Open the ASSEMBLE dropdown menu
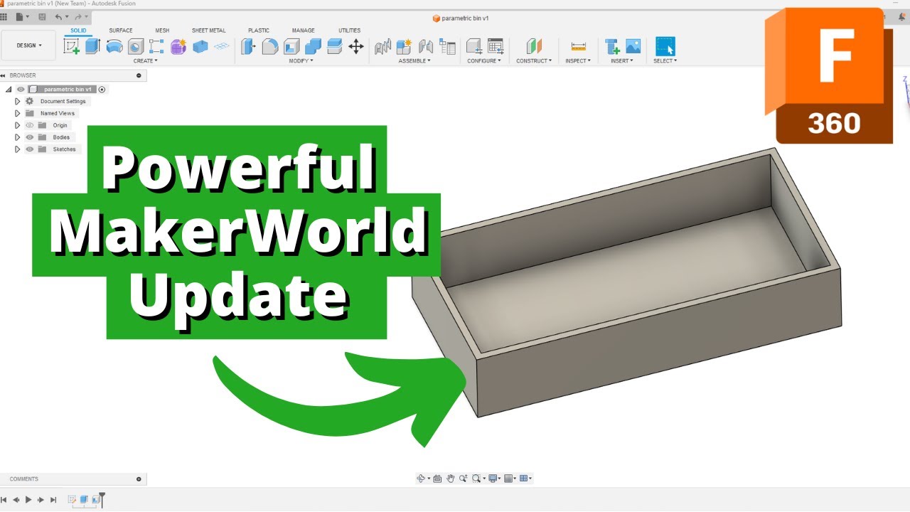The width and height of the screenshot is (910, 512). (414, 61)
